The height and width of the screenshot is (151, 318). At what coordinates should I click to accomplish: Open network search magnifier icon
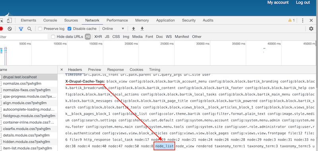pyautogui.click(x=29, y=29)
